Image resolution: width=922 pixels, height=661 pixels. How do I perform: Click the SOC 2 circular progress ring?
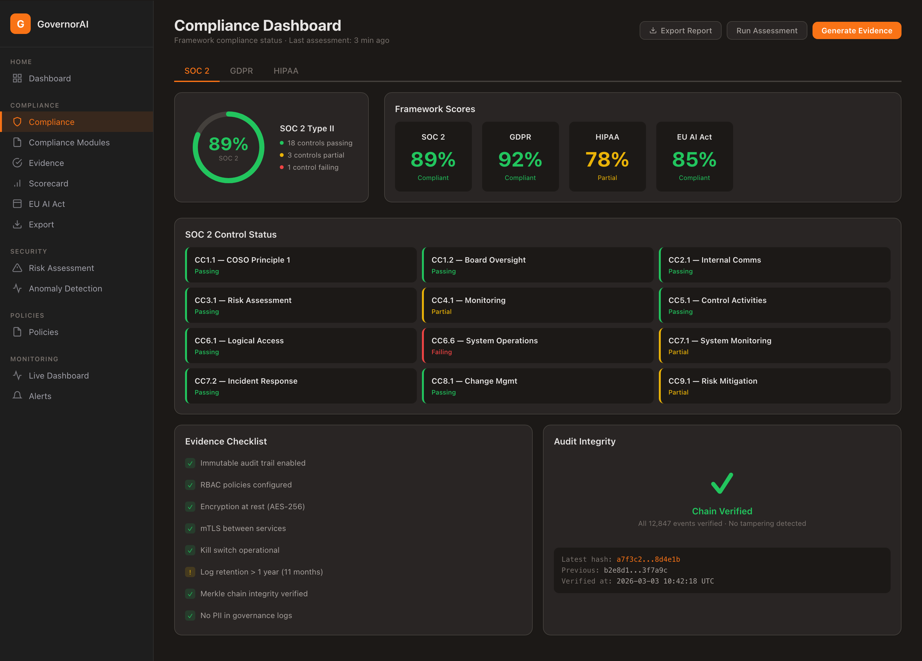(x=229, y=148)
